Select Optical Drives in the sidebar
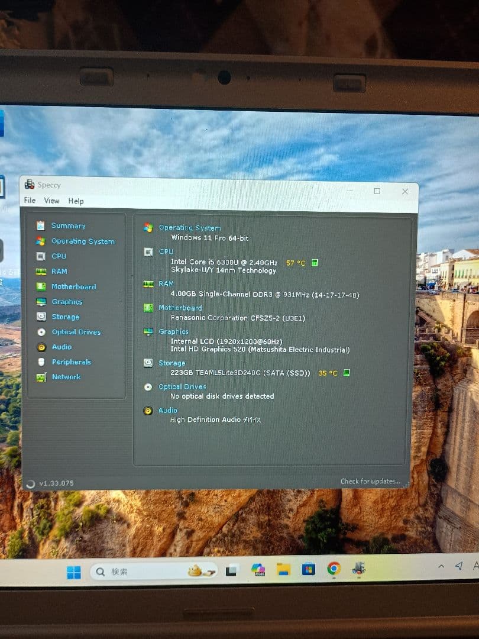 click(75, 332)
